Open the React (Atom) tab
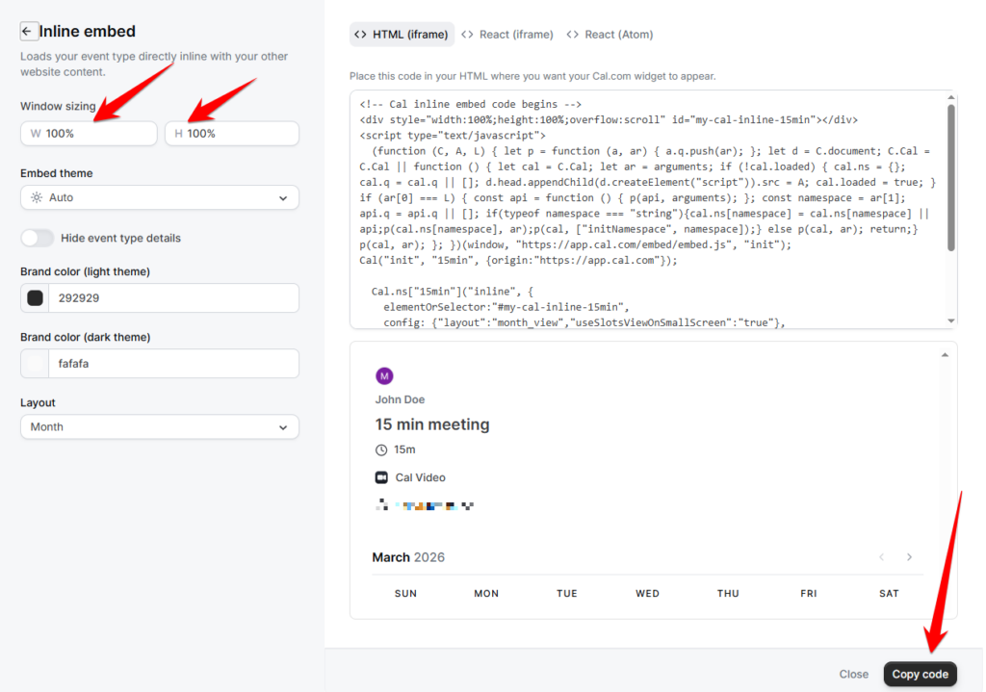 click(610, 35)
